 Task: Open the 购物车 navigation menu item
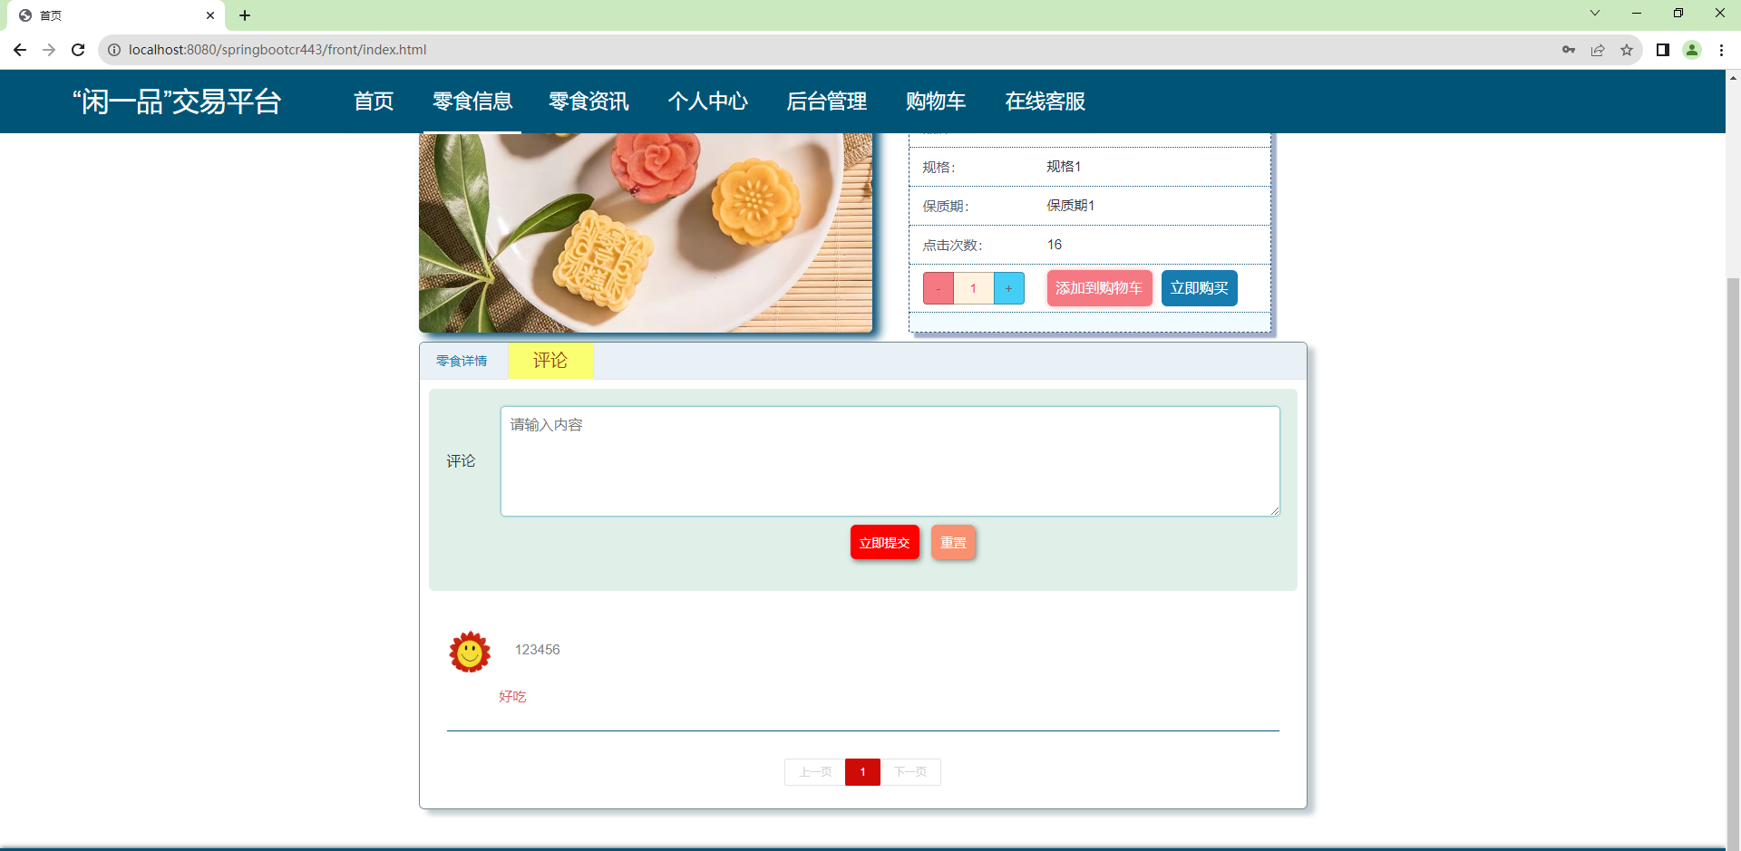(936, 101)
